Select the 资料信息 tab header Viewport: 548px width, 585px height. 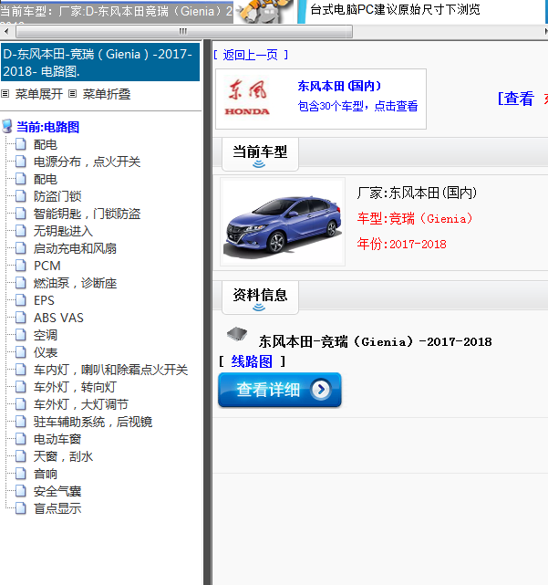coord(260,297)
